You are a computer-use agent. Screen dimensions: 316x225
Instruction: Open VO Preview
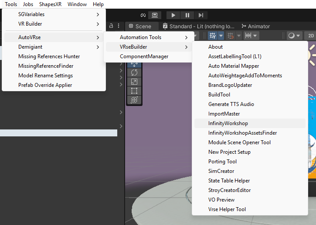tap(250, 200)
